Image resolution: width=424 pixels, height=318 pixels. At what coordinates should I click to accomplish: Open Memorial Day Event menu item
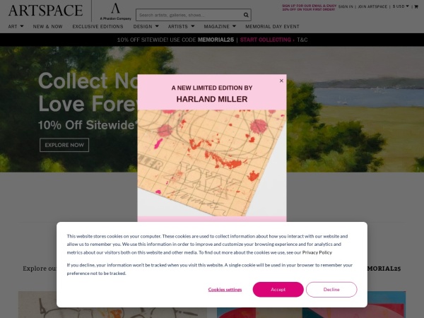pos(272,27)
